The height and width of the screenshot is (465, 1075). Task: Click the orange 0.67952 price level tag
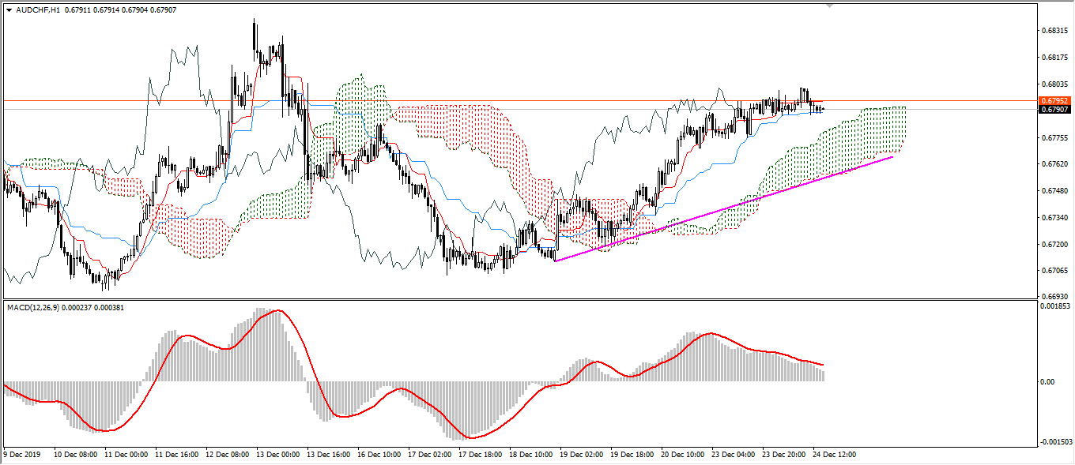1054,101
